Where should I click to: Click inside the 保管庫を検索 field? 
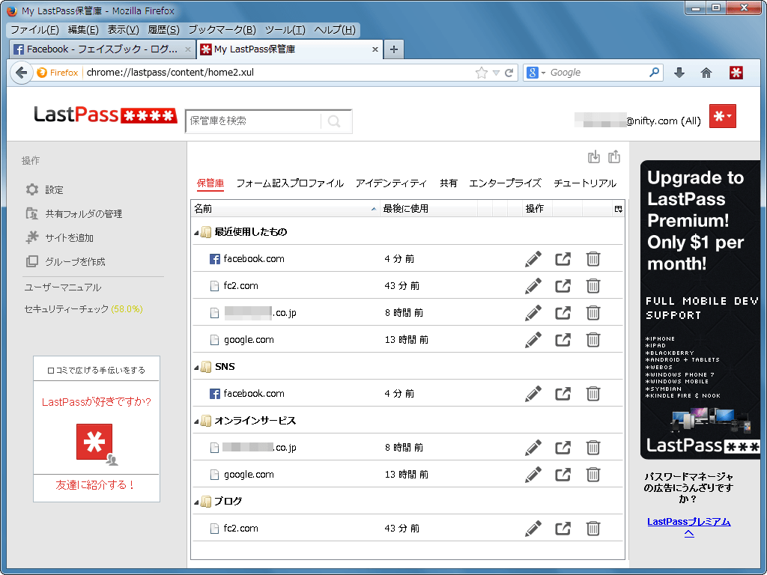[253, 121]
